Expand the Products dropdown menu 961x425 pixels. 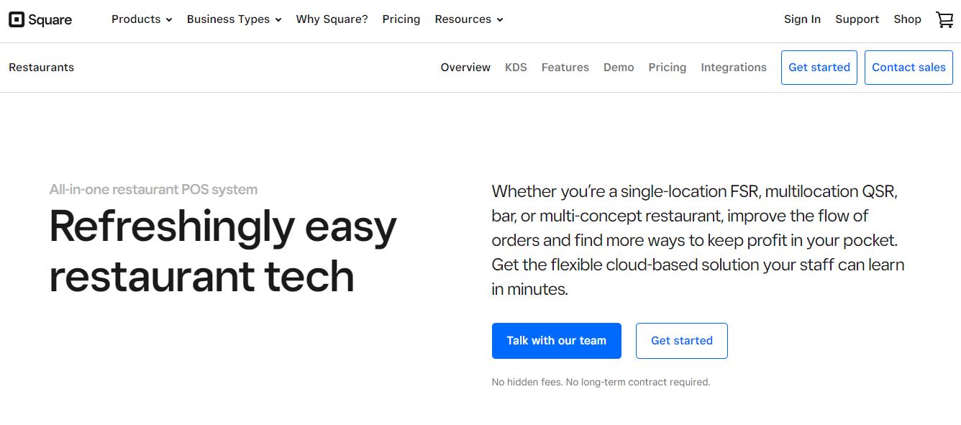[x=142, y=19]
